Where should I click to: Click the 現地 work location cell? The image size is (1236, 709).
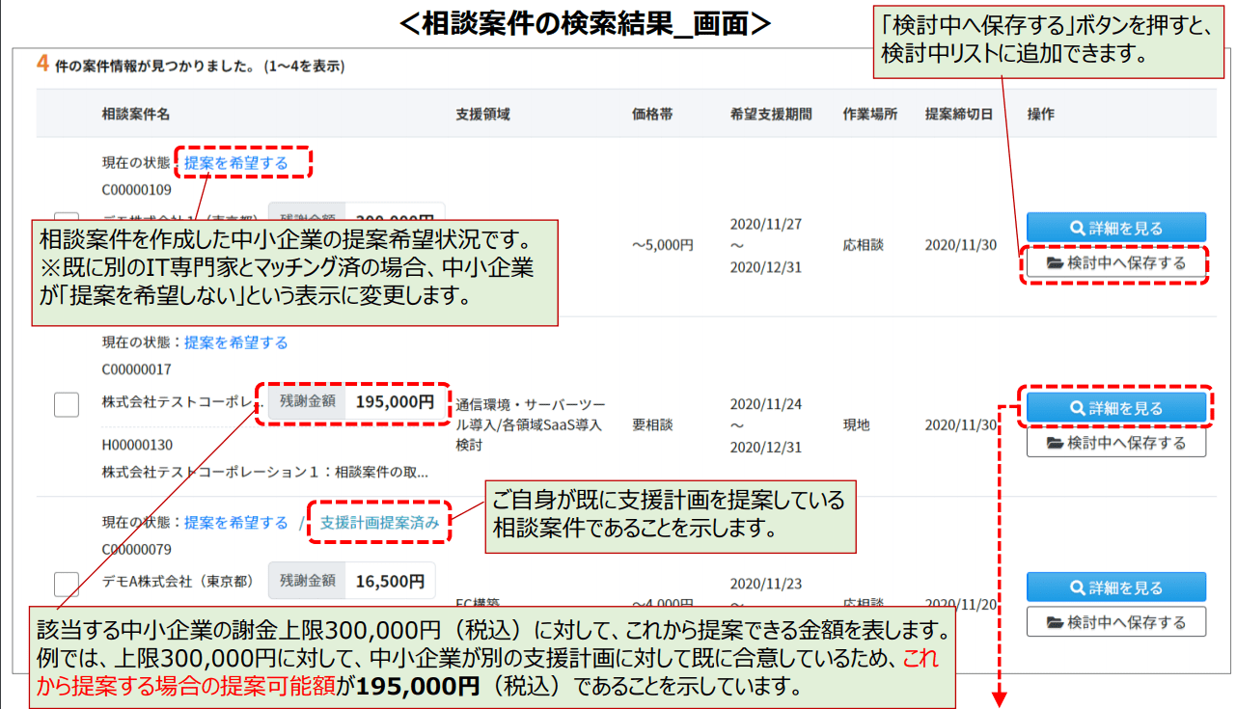[x=856, y=424]
